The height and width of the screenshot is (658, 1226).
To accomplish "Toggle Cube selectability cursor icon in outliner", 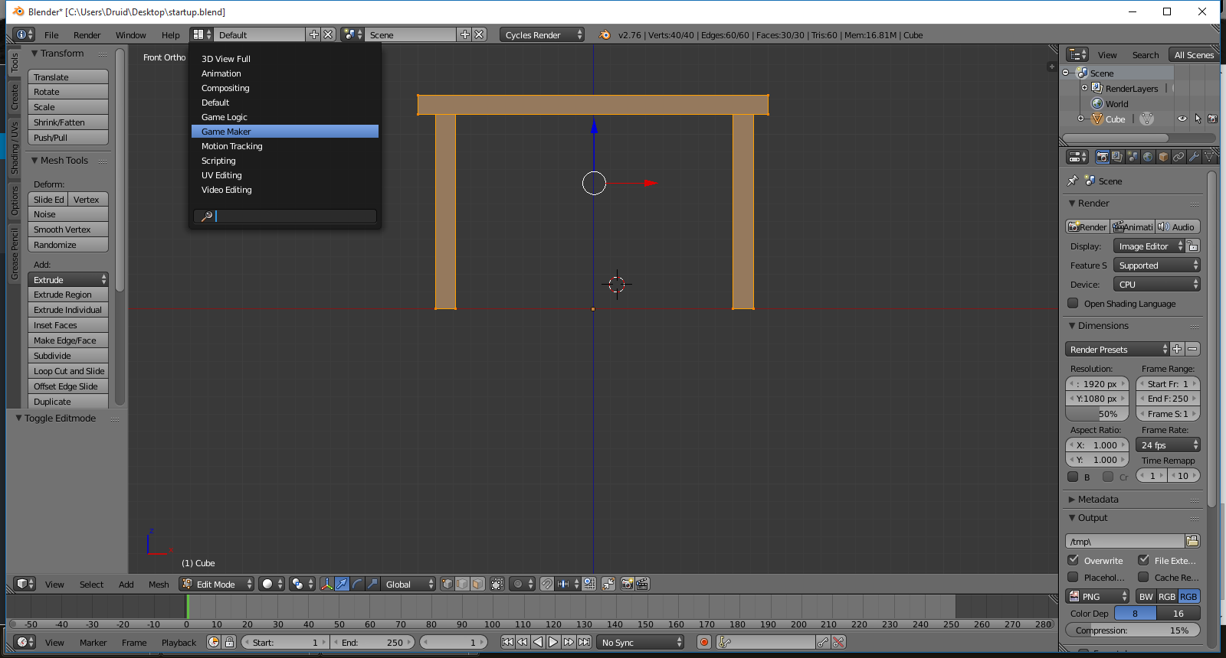I will pos(1198,119).
